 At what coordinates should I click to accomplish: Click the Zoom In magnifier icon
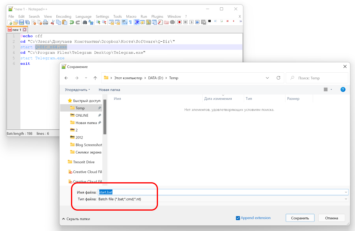click(98, 22)
